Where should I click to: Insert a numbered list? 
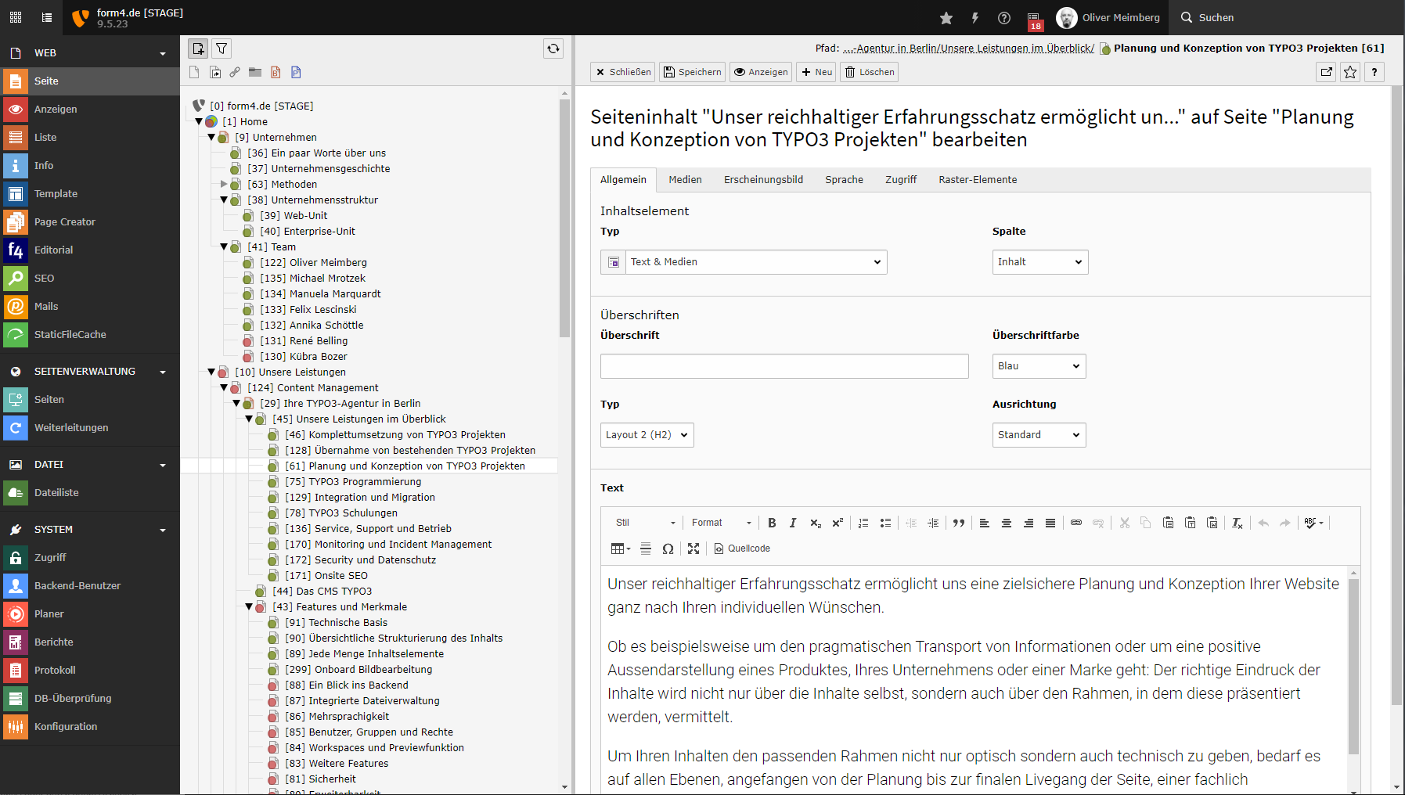(x=863, y=523)
